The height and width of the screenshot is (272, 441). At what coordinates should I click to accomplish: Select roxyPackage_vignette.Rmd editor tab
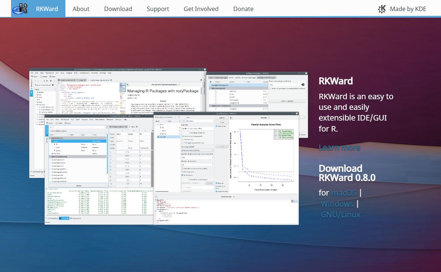pos(100,80)
